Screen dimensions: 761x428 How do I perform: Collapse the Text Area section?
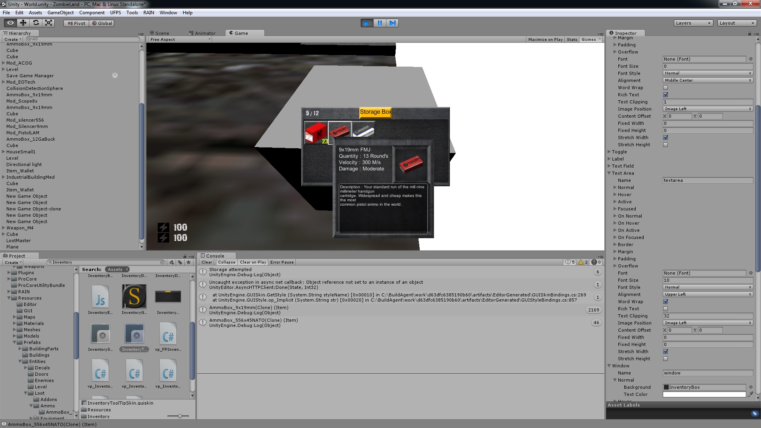(x=609, y=173)
